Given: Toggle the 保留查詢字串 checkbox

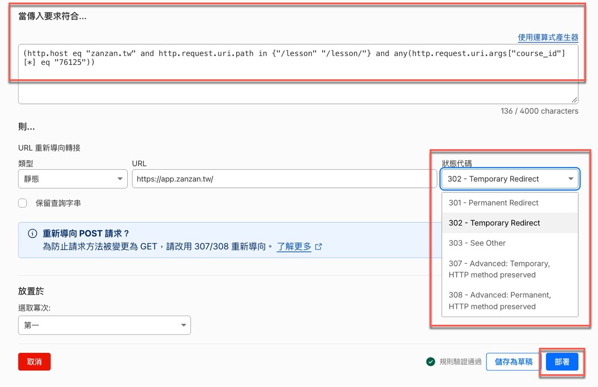Looking at the screenshot, I should [23, 203].
